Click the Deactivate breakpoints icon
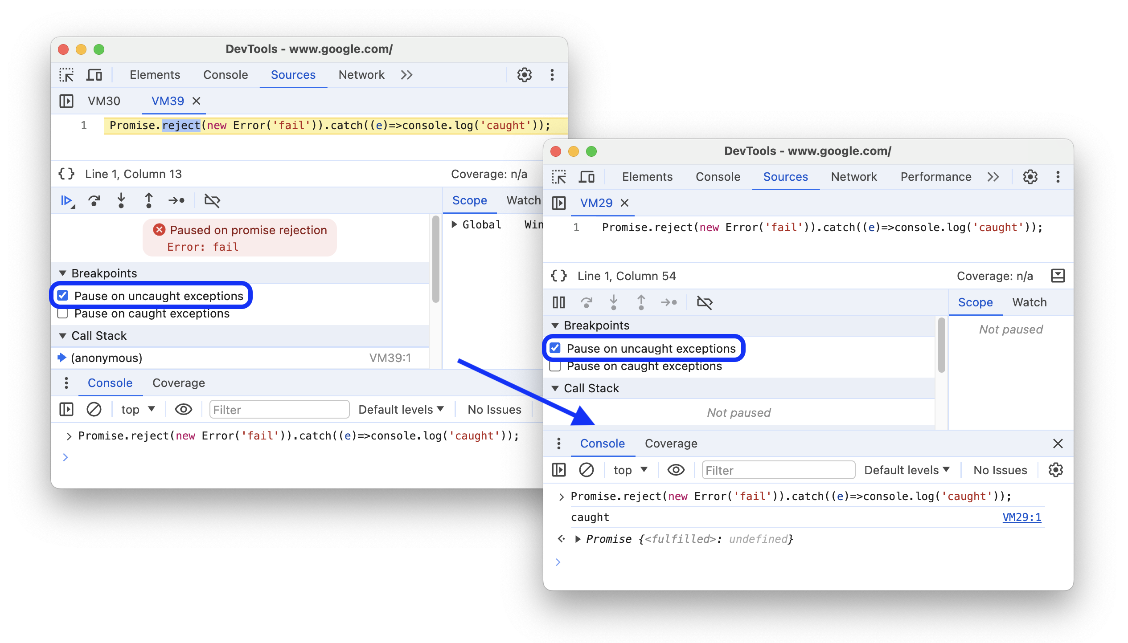 coord(213,202)
